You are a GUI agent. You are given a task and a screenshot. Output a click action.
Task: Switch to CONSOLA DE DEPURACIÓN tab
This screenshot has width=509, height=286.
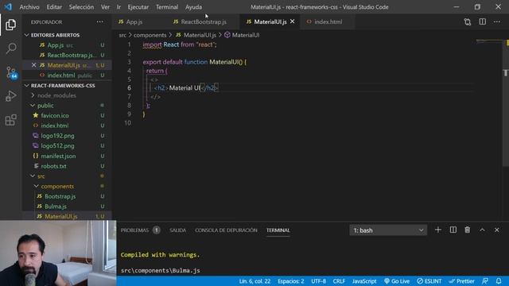coord(226,230)
